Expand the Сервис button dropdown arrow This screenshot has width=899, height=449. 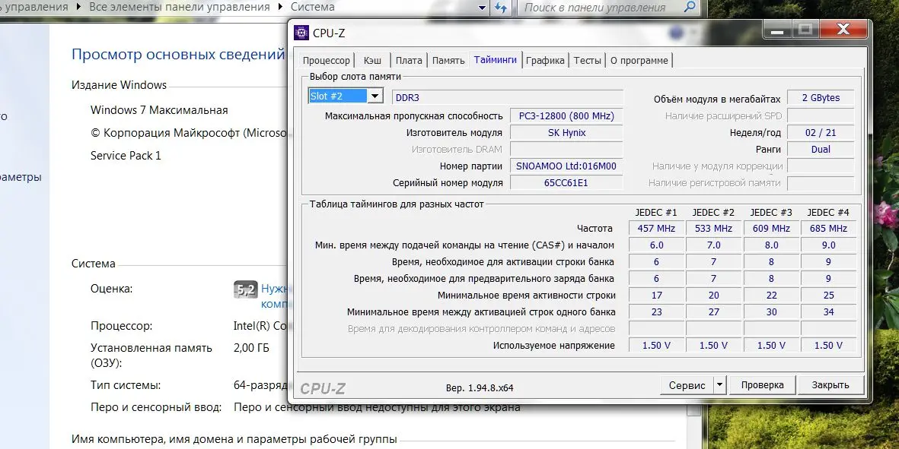tap(719, 385)
